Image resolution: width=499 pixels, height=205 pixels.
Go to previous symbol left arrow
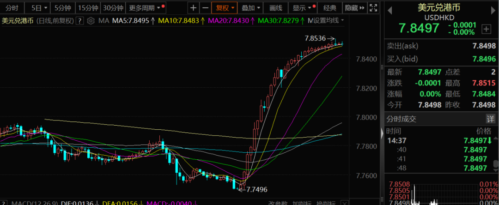click(x=389, y=11)
